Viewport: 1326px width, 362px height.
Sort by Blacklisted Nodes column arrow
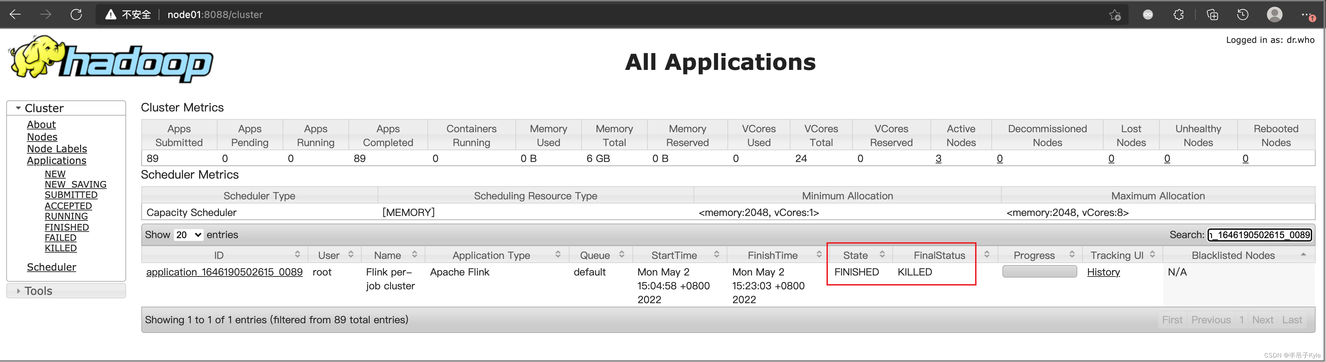pyautogui.click(x=1303, y=254)
